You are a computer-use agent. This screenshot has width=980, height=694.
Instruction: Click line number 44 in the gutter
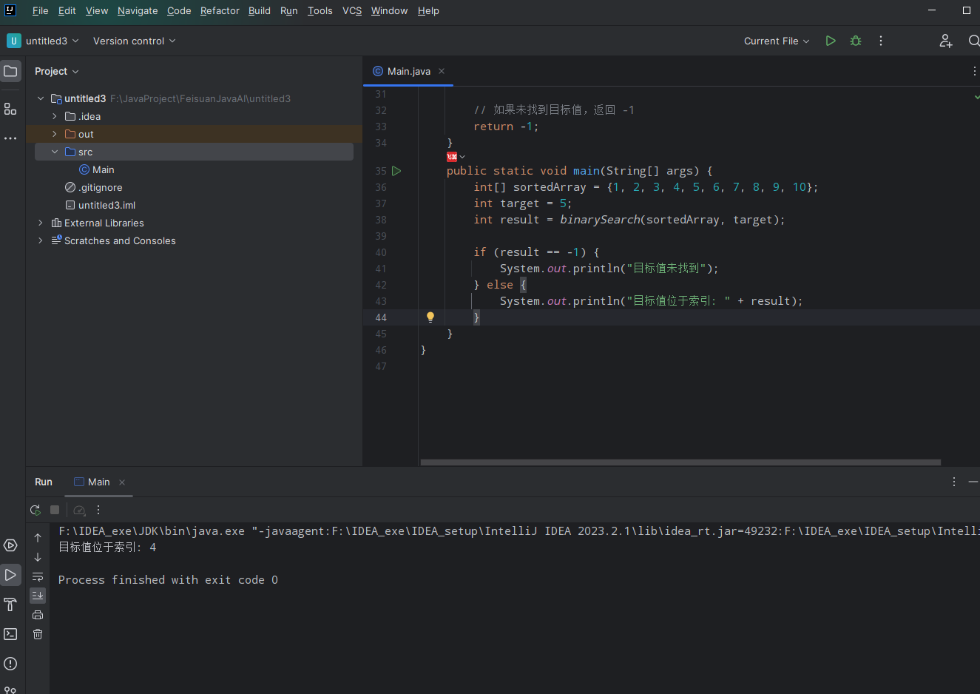[x=381, y=317]
